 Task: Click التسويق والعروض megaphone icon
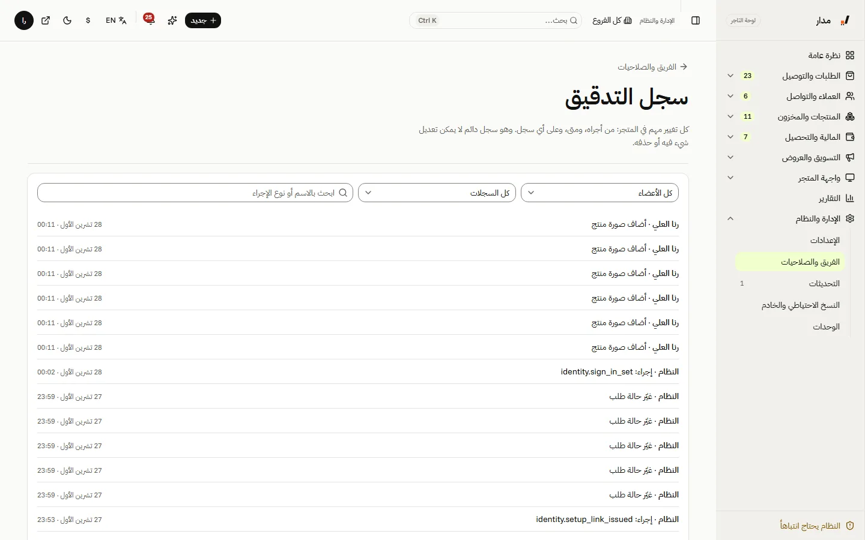(x=850, y=157)
